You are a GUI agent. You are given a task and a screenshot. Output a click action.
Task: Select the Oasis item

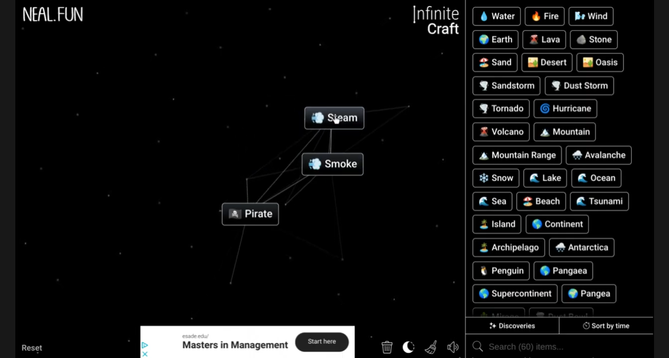(600, 63)
